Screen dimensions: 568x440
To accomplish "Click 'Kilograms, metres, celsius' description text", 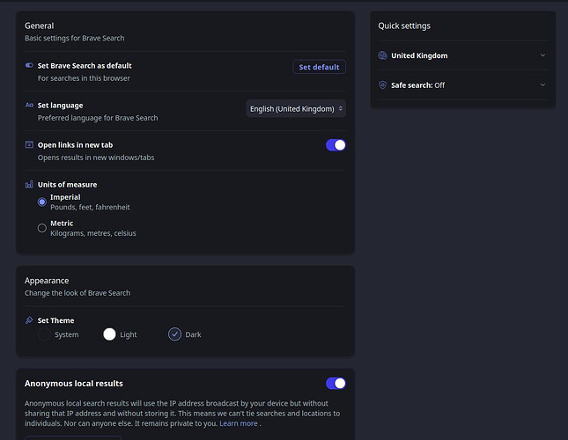I will [93, 233].
